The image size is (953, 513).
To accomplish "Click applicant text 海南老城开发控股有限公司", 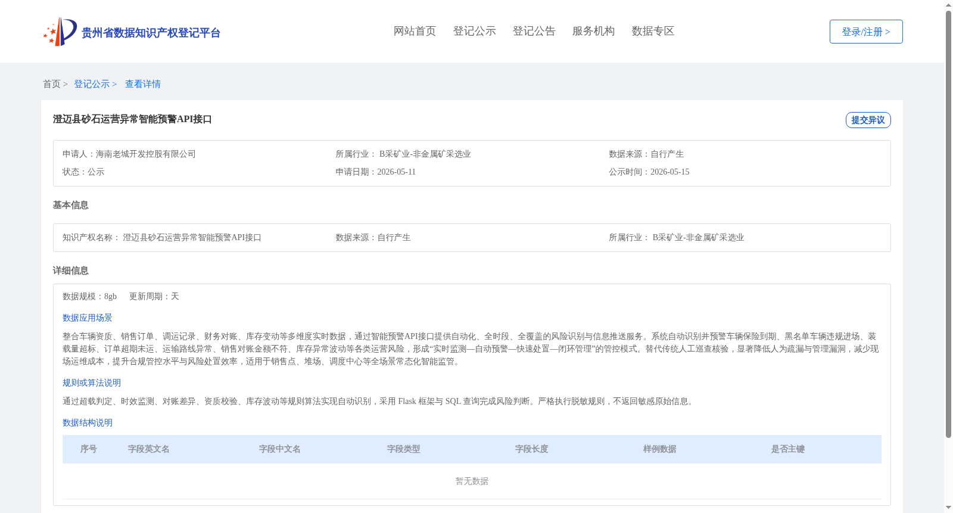I will [x=146, y=154].
